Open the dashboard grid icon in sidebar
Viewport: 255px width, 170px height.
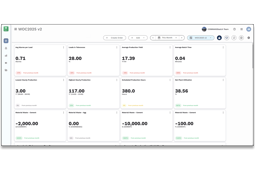point(6,41)
